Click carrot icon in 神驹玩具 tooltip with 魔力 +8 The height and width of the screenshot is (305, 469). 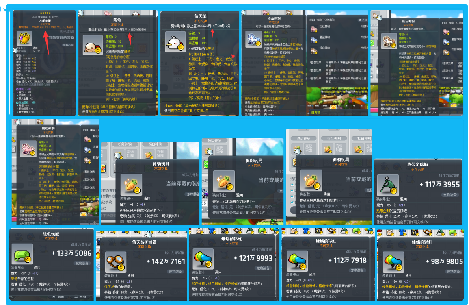point(131,185)
